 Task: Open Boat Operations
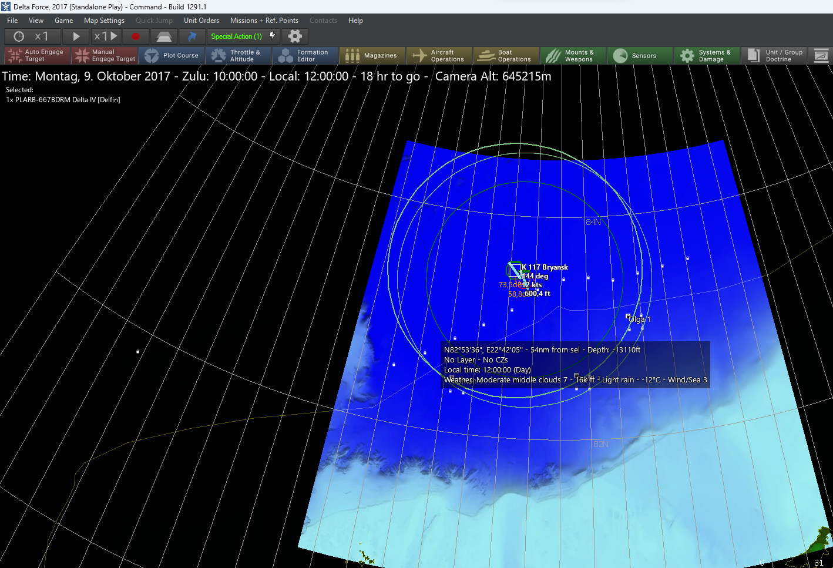[x=506, y=56]
